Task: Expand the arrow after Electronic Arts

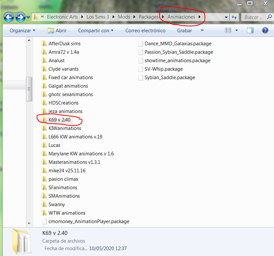Action: (82, 17)
